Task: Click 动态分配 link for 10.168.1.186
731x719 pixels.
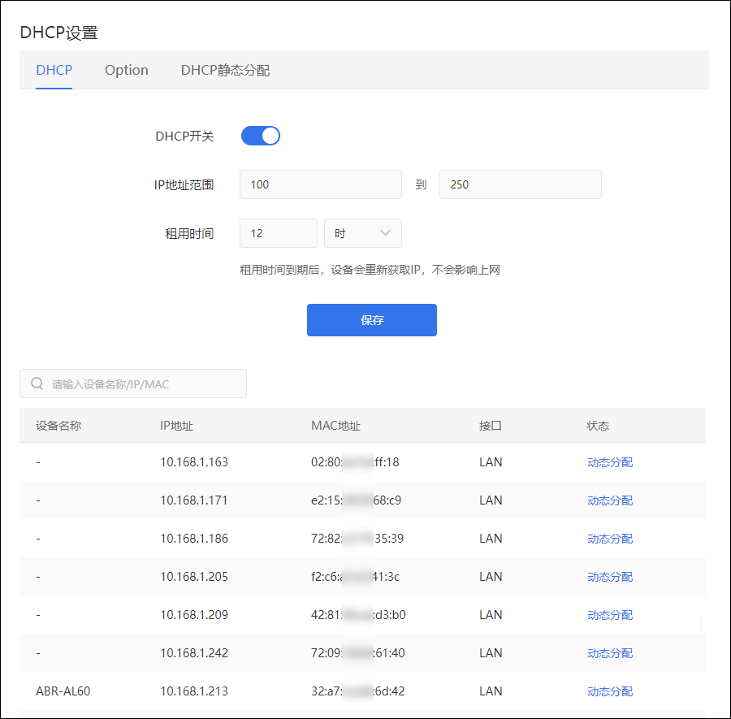Action: [609, 539]
